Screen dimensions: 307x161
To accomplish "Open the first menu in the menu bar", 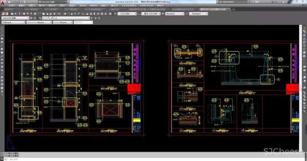I will pos(11,6).
